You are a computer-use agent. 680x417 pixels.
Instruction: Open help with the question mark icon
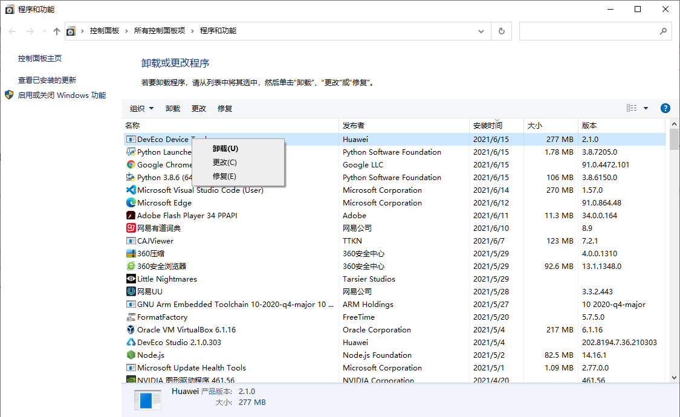point(665,108)
